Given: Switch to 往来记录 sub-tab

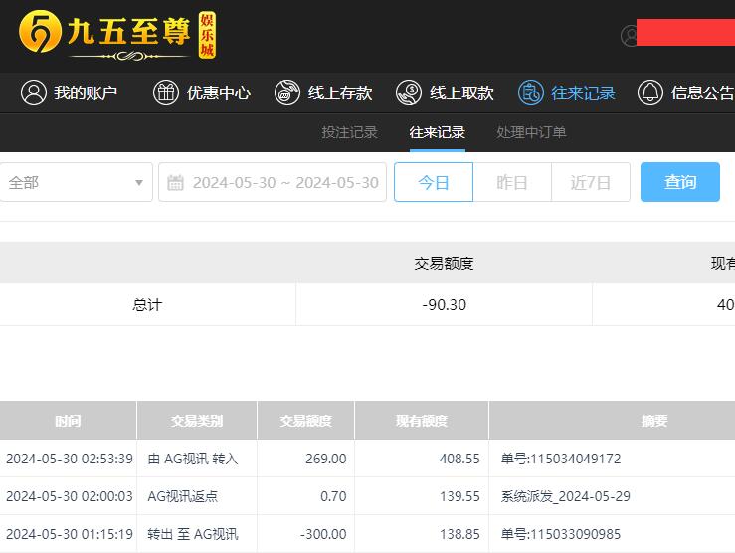Looking at the screenshot, I should coord(438,132).
